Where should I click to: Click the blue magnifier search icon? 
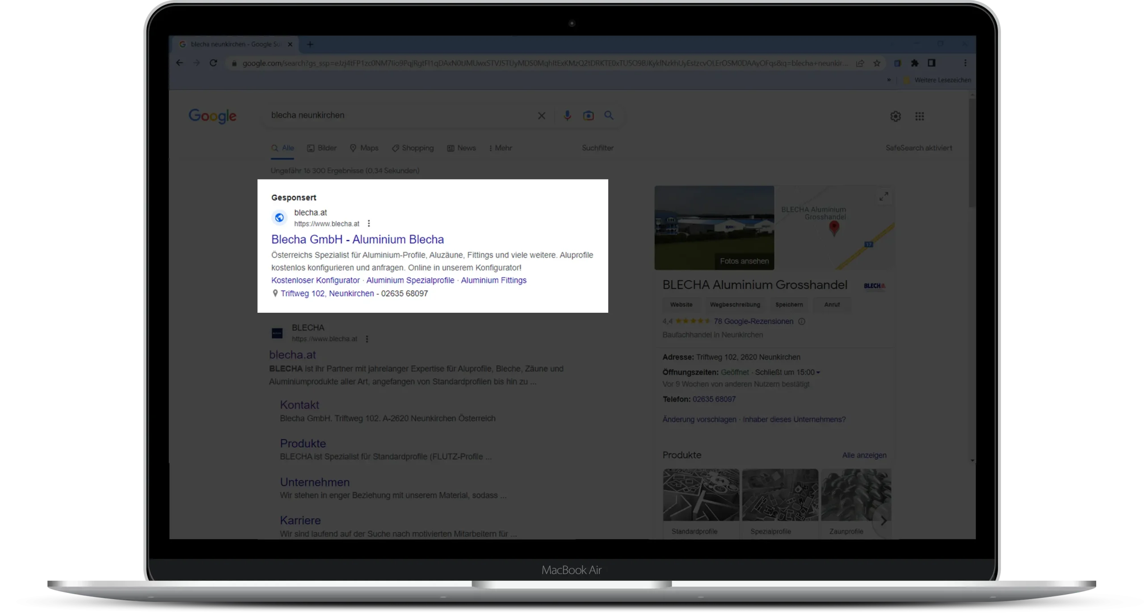[x=609, y=115]
